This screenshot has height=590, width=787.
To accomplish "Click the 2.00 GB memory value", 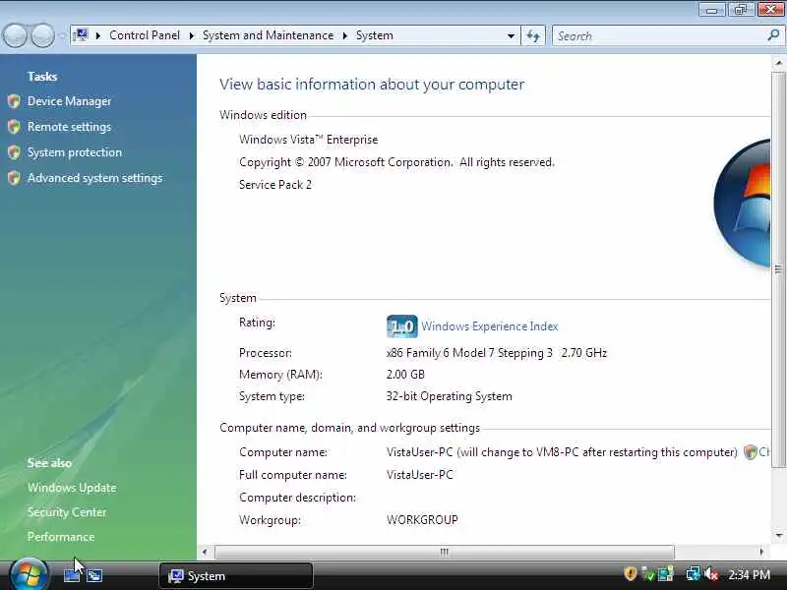I will [405, 375].
